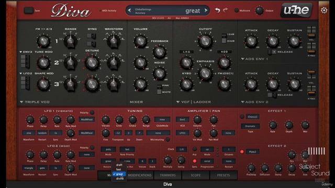This screenshot has width=335, height=188.
Task: Toggle the Arp on/off button
Action: [194, 149]
